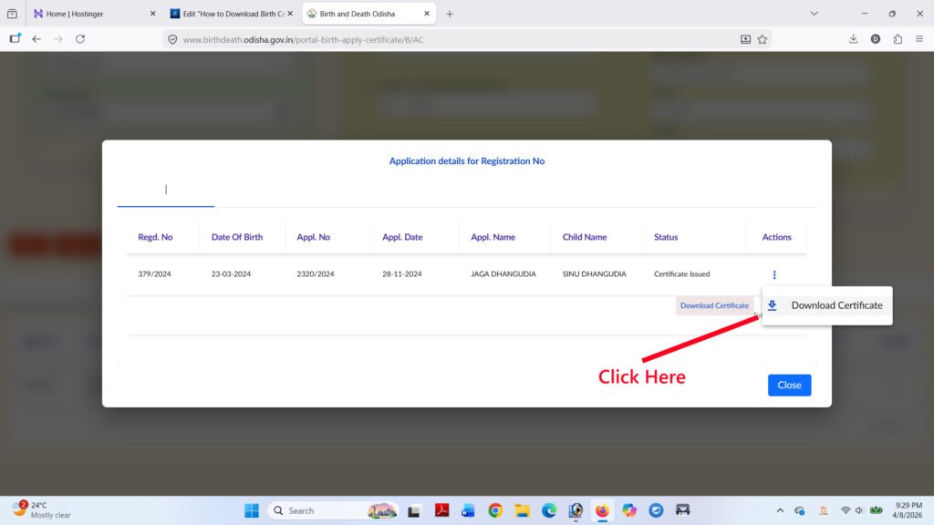Close the Birth and Death Odisha tab
This screenshot has height=525, width=934.
(x=426, y=14)
